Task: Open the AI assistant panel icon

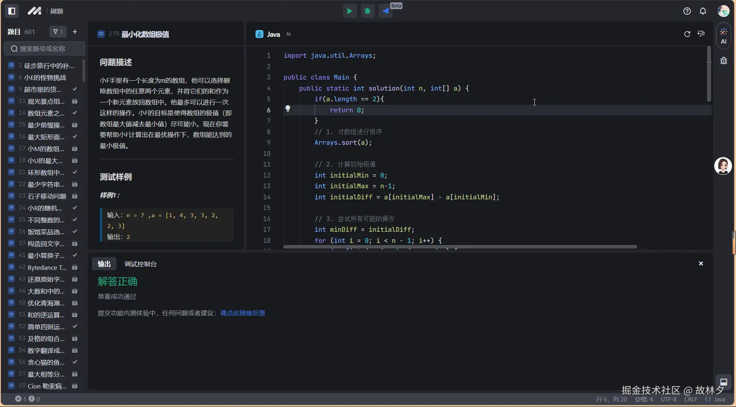Action: (x=724, y=36)
